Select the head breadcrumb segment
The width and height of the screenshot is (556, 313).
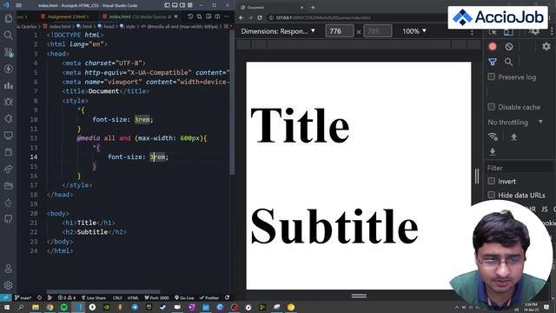point(106,26)
